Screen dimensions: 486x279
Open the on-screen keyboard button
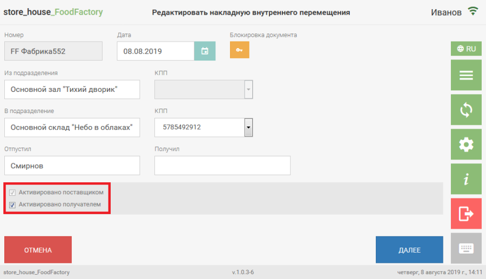tap(465, 248)
